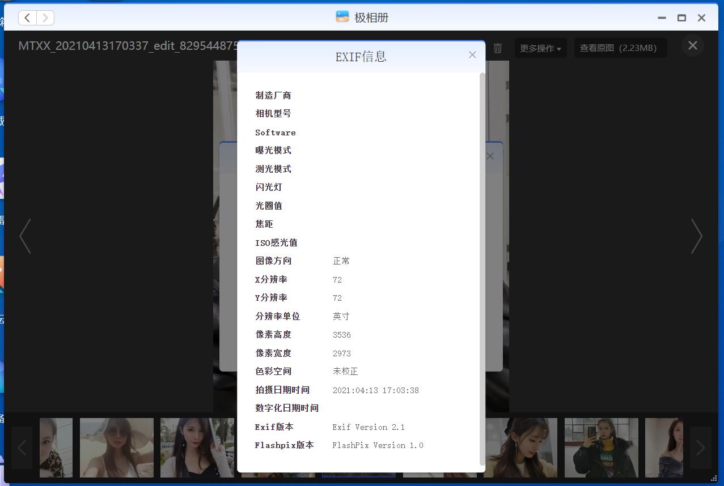Select the currently highlighted thumbnail
The width and height of the screenshot is (724, 486).
pos(359,447)
